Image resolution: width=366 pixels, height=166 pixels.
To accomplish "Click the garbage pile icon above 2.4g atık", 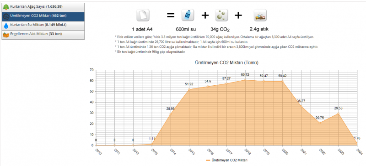I will 260,16.
